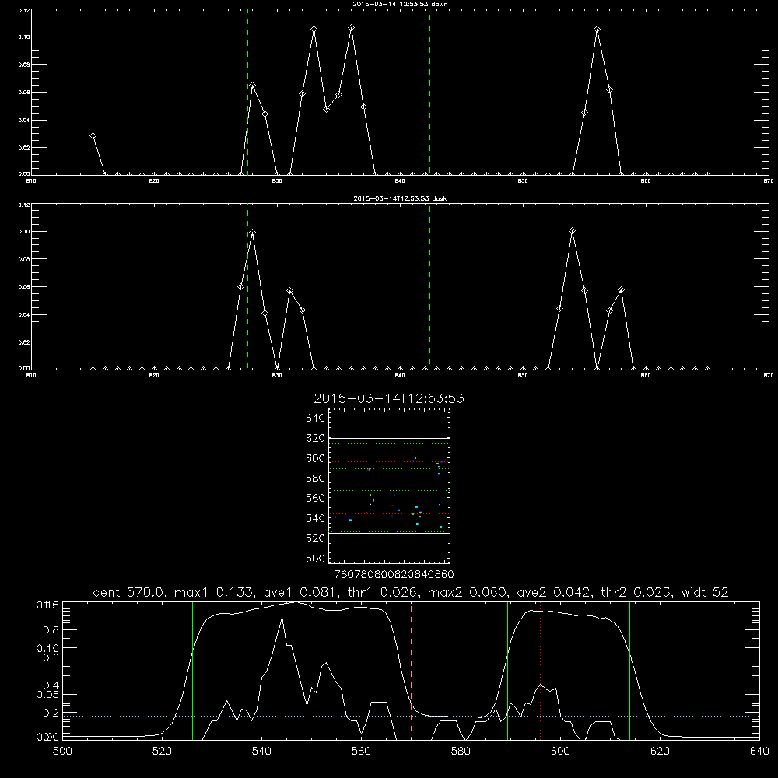The image size is (778, 778).
Task: Click "thr2 0.026" in the bottom plot header
Action: tap(636, 592)
